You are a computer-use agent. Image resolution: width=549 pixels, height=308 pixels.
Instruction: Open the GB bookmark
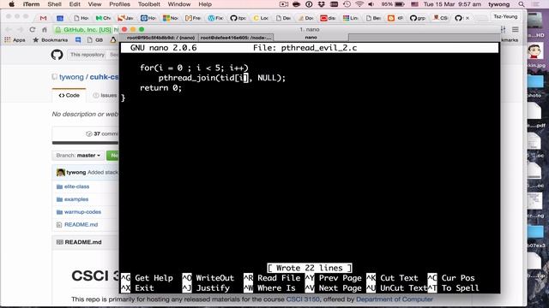pos(95,40)
